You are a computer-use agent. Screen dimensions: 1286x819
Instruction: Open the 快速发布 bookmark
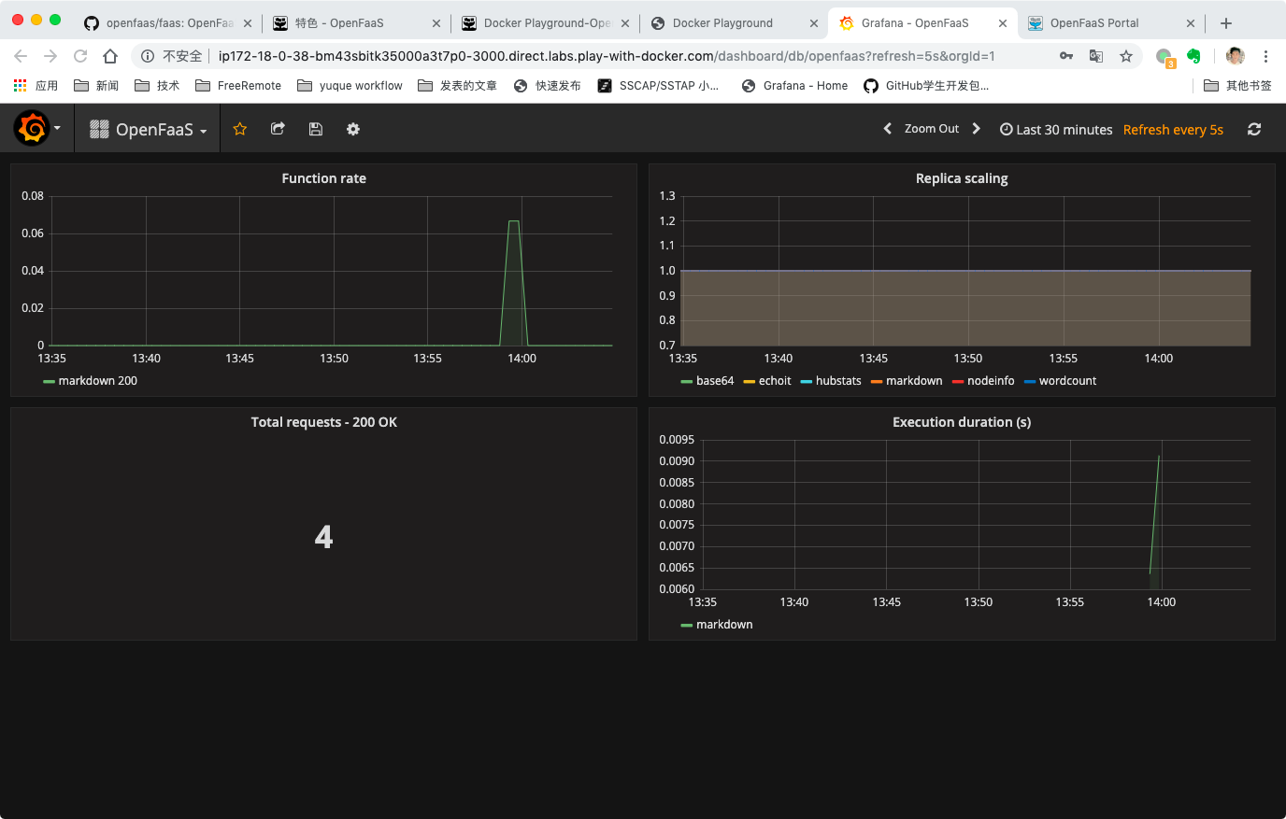tap(547, 86)
